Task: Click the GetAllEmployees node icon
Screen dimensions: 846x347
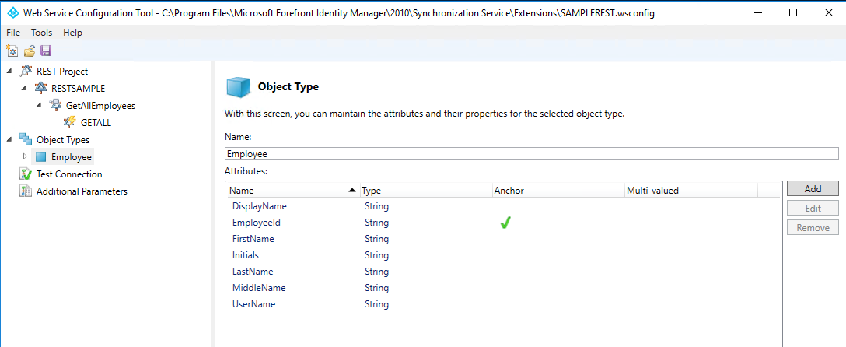Action: (x=55, y=105)
